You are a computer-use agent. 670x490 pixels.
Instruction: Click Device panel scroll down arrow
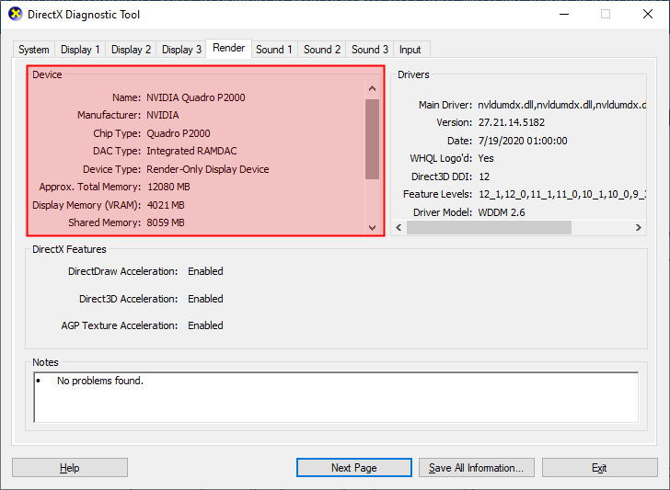pyautogui.click(x=372, y=227)
